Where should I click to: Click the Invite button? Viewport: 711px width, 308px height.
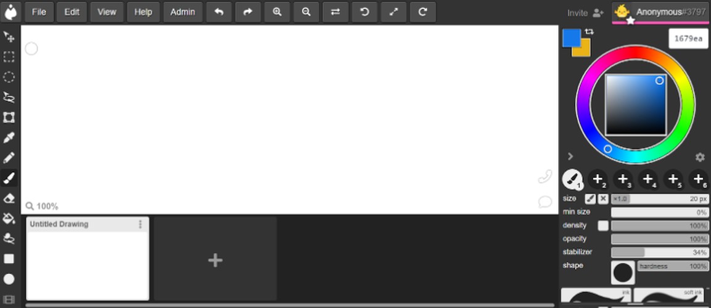click(x=585, y=13)
